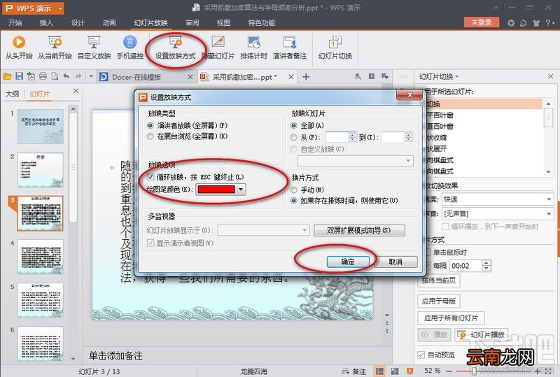Open the 开始 ribbon tab
Image resolution: width=560 pixels, height=377 pixels.
click(x=15, y=23)
